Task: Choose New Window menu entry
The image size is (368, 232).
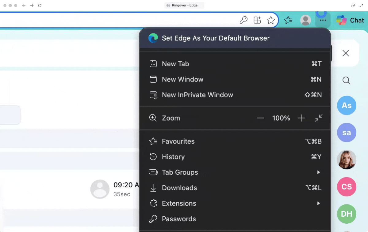Action: 235,79
